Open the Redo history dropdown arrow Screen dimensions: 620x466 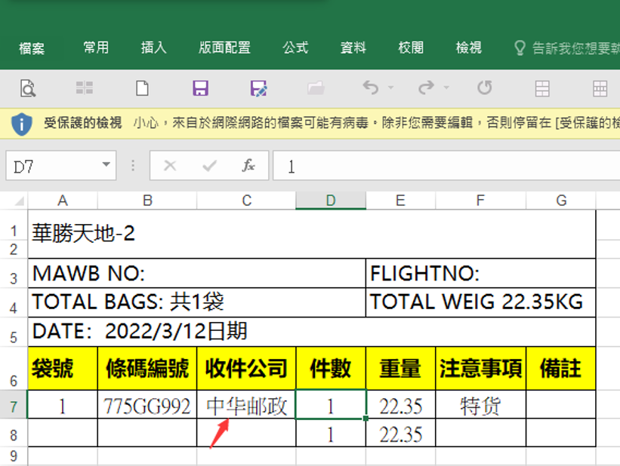pos(447,88)
